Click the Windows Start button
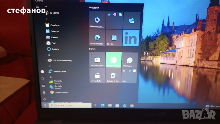The image size is (220, 124). pos(45,105)
